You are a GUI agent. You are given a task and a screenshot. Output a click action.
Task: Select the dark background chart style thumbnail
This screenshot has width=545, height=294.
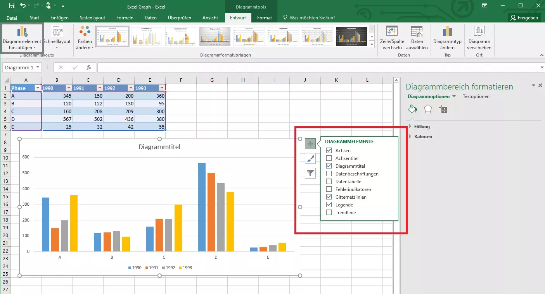[x=351, y=37]
